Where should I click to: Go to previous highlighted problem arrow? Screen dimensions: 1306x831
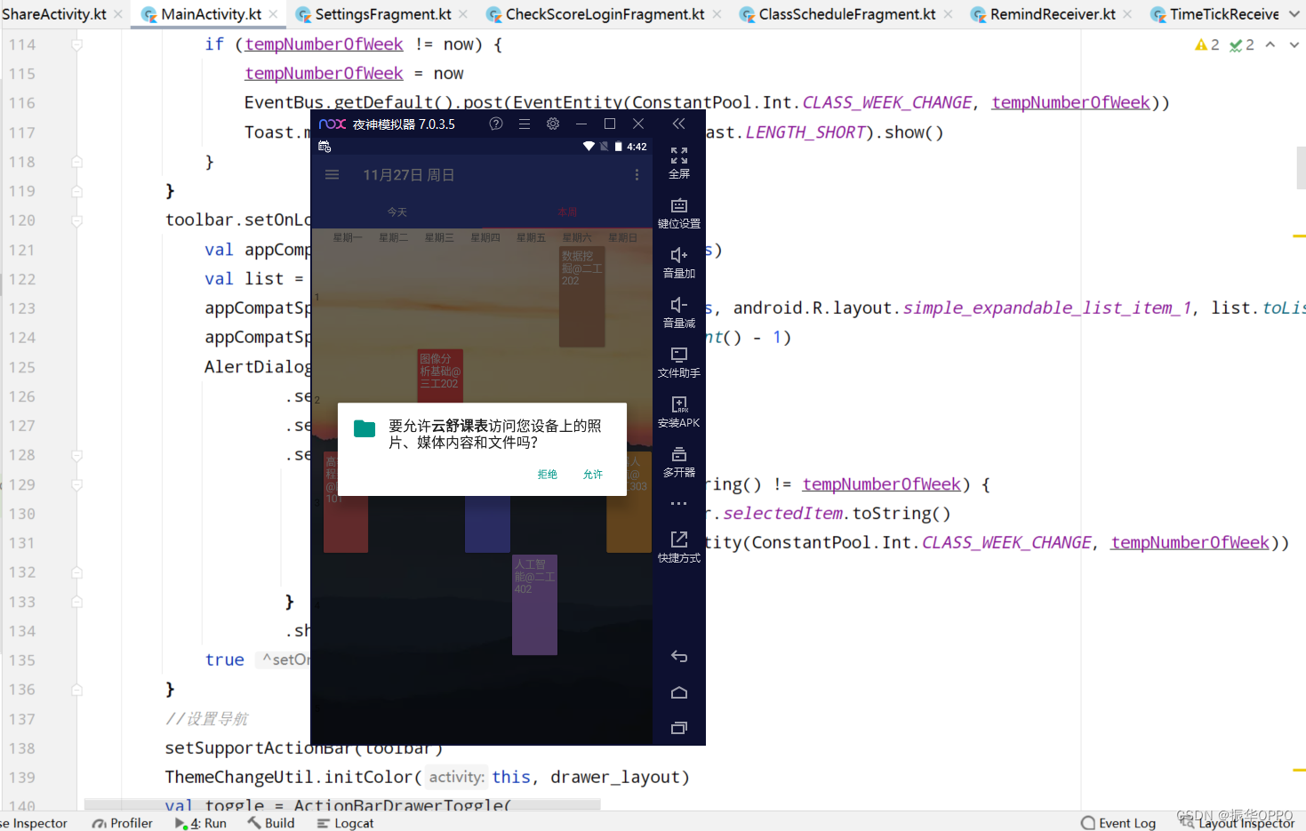point(1270,44)
